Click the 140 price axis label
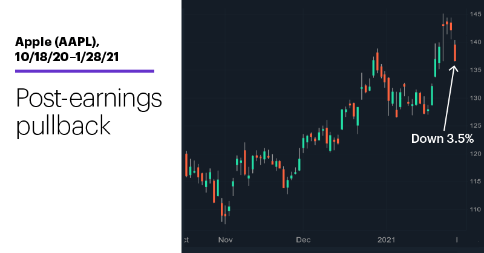The width and height of the screenshot is (484, 253). pos(476,42)
